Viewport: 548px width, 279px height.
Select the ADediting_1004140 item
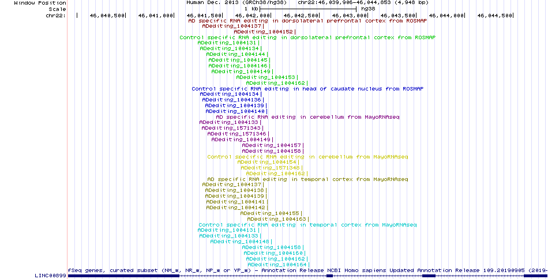(x=237, y=111)
